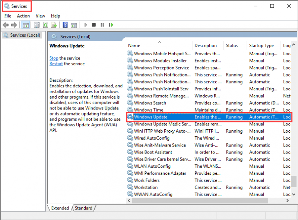
Task: Click gear icon of WLAN AutoConfig row
Action: click(130, 166)
